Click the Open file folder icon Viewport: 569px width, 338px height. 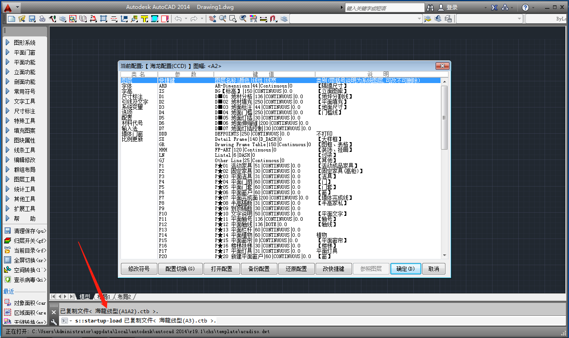pyautogui.click(x=22, y=19)
